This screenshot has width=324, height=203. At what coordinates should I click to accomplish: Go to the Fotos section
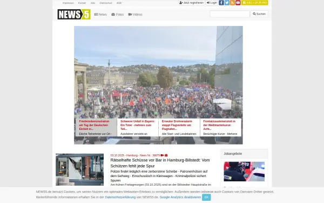(x=118, y=14)
